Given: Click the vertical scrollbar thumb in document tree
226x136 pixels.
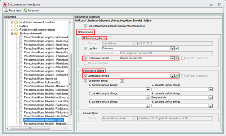Looking at the screenshot, I should click(x=70, y=84).
